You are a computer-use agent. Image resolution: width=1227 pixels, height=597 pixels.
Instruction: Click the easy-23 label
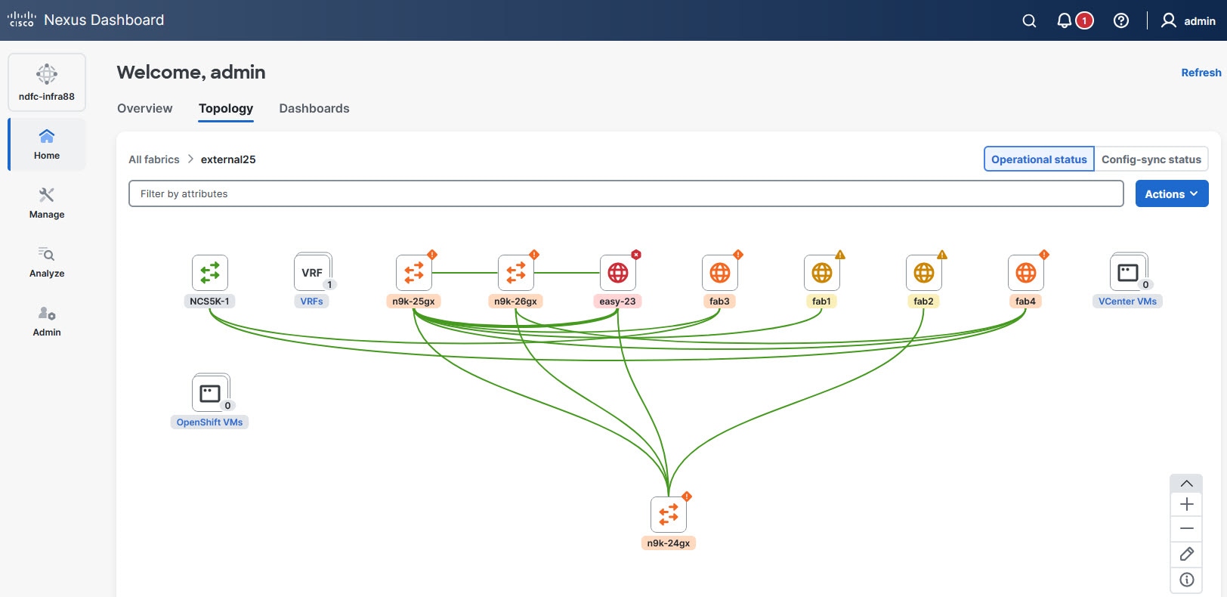(x=618, y=302)
